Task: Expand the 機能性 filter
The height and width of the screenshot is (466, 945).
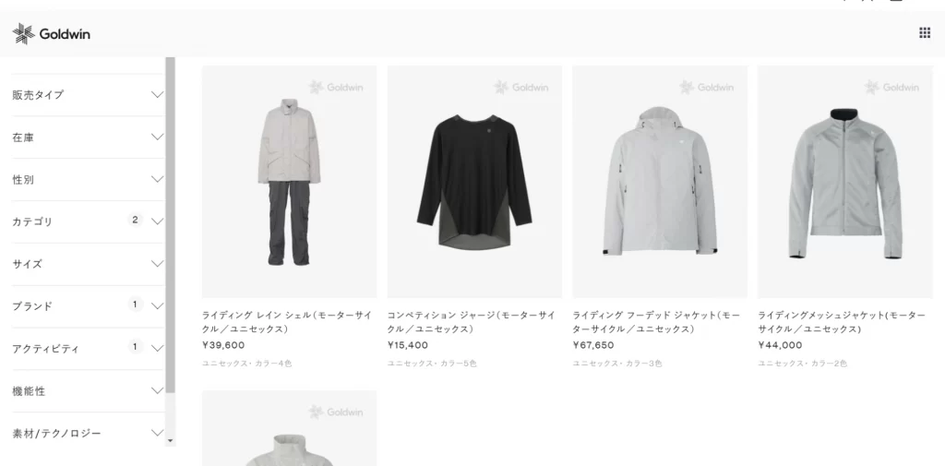Action: (x=88, y=390)
